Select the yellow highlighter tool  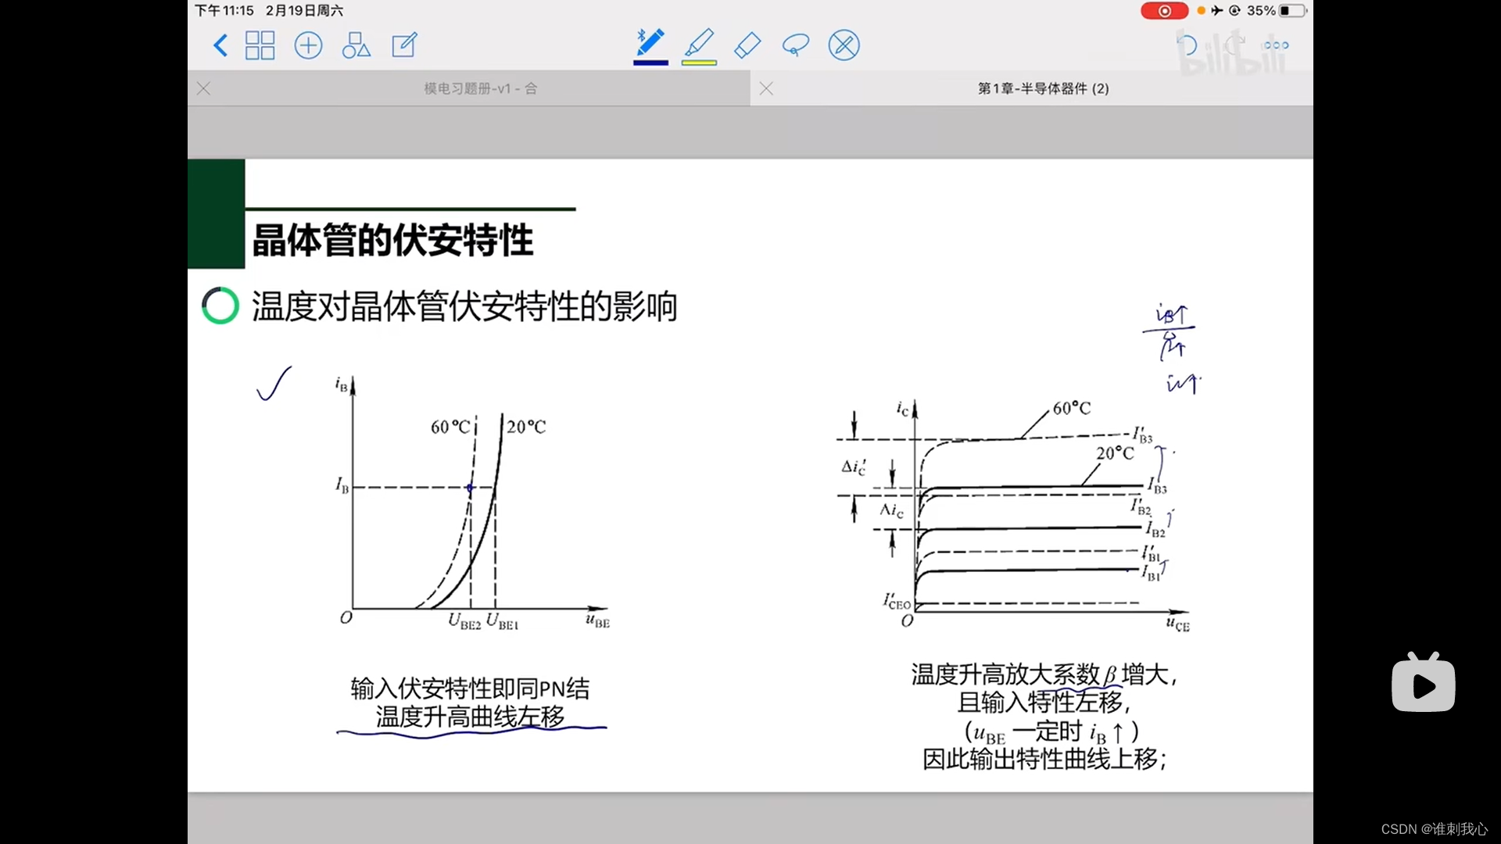[699, 42]
